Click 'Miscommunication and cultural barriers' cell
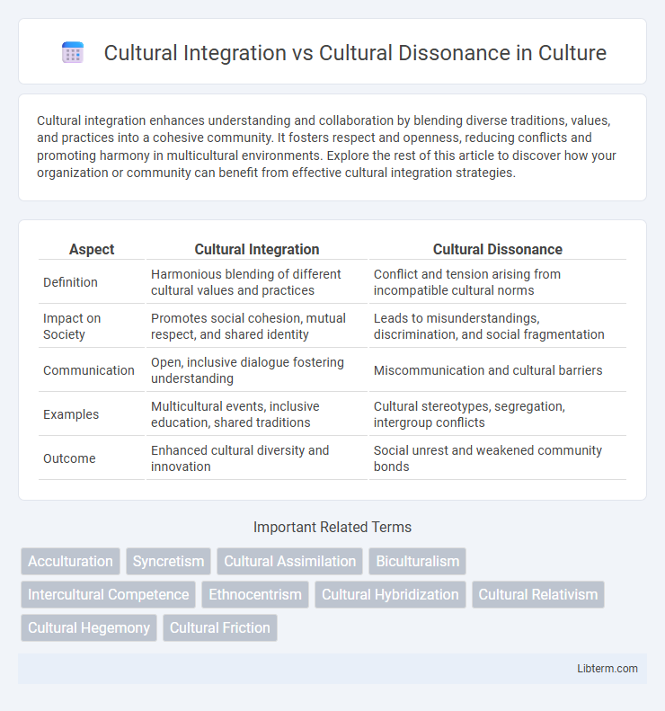The width and height of the screenshot is (665, 711). click(x=498, y=370)
